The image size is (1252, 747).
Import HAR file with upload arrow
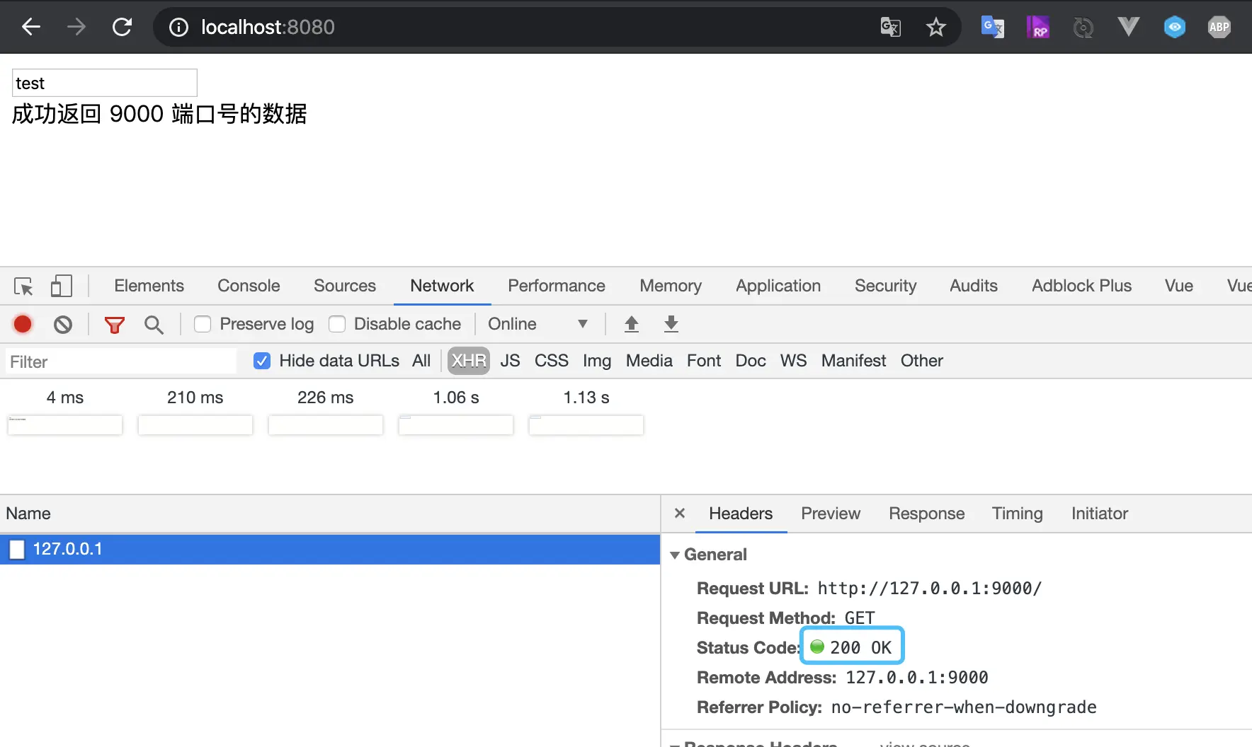point(632,324)
